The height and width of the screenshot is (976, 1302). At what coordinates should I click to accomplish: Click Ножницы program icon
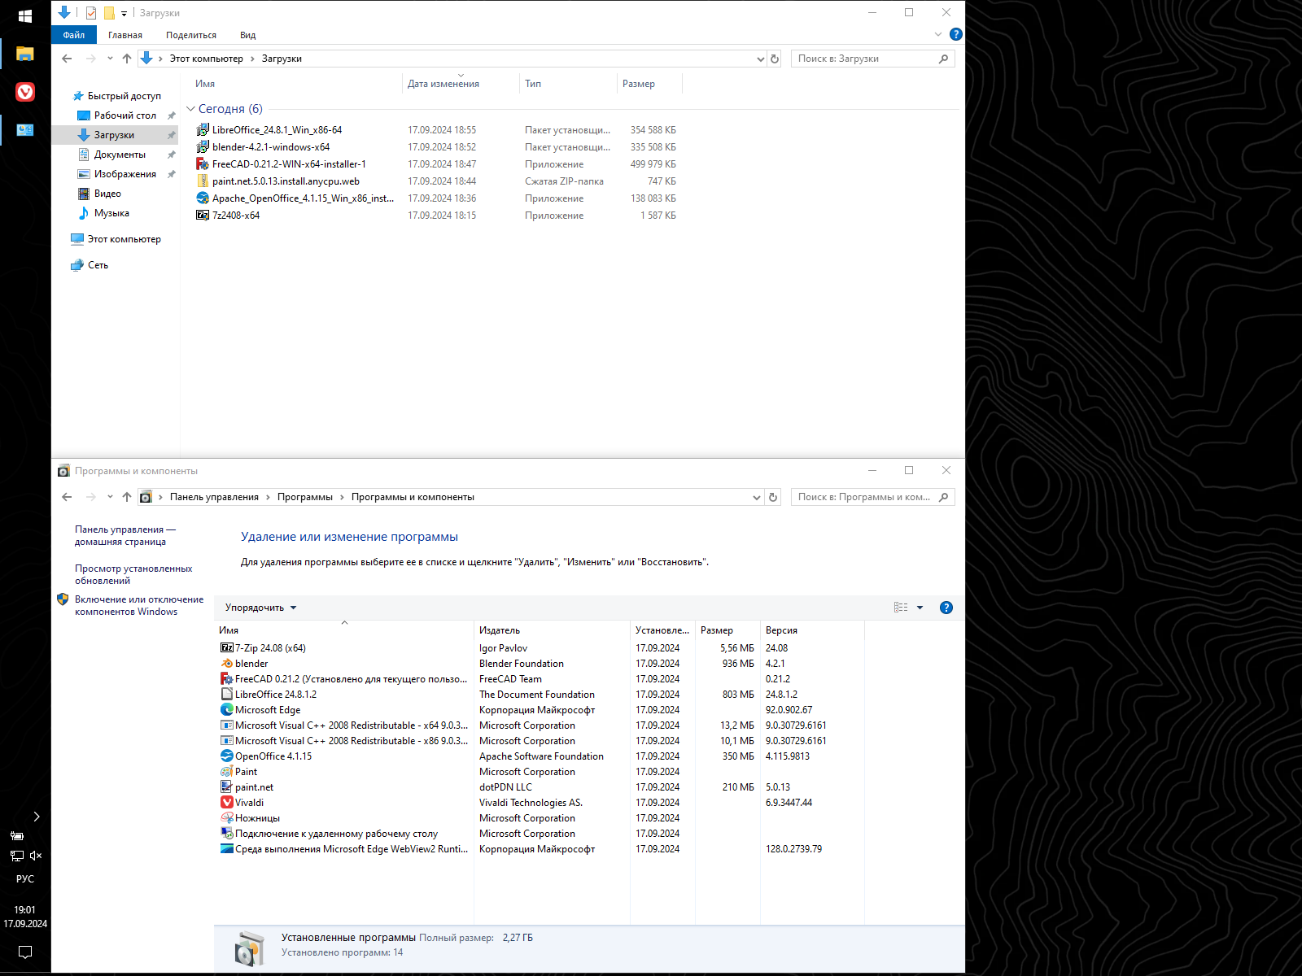(227, 818)
